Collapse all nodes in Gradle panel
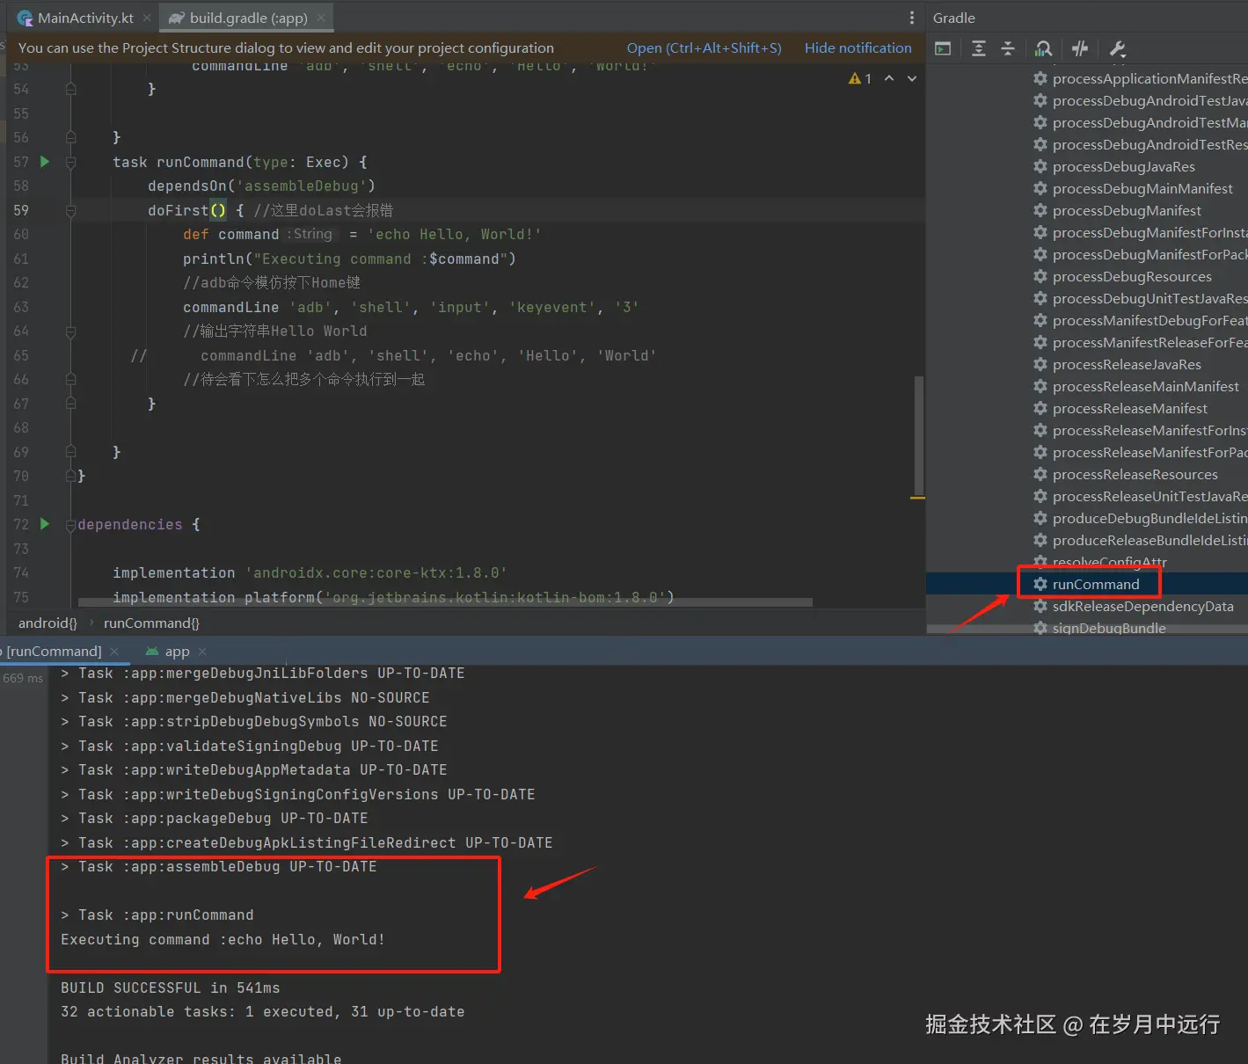This screenshot has height=1064, width=1248. click(x=1008, y=48)
